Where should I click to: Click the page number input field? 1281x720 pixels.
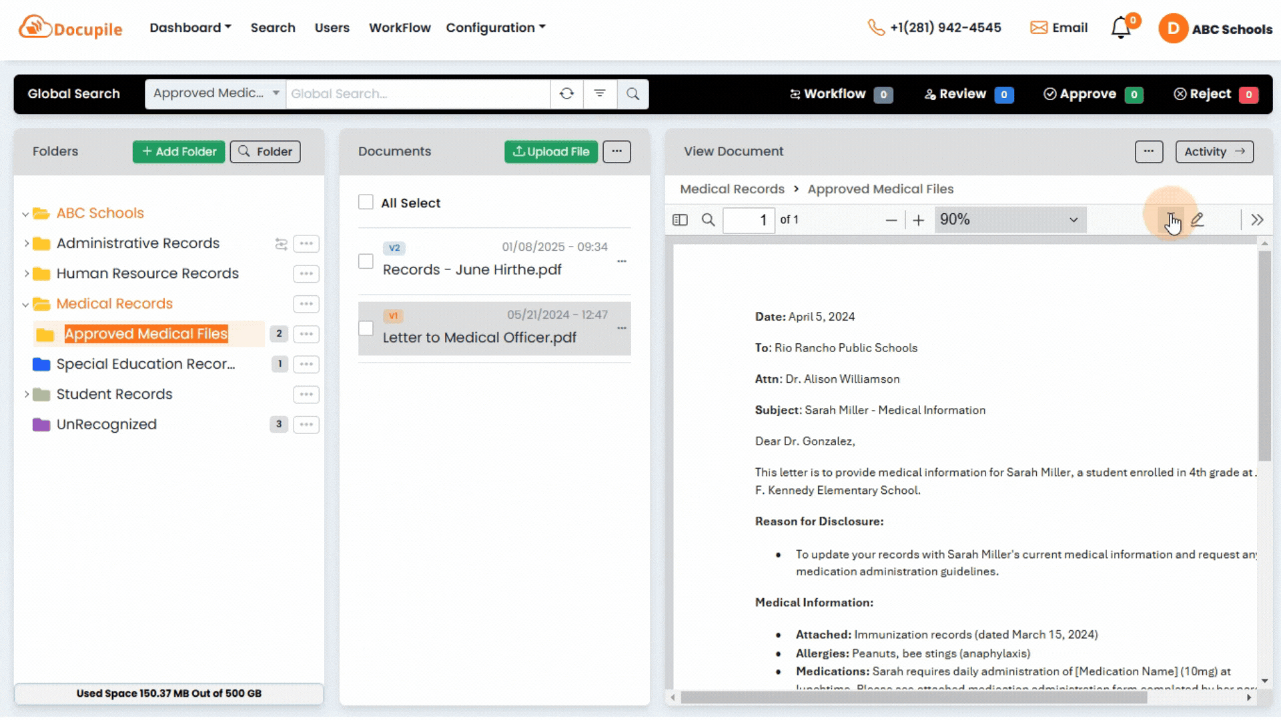coord(749,220)
